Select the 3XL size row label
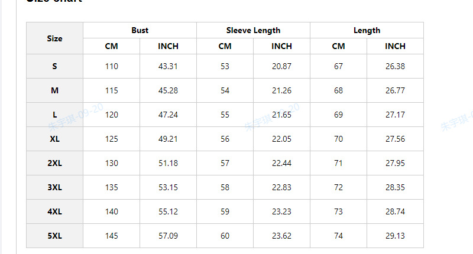 pyautogui.click(x=54, y=187)
